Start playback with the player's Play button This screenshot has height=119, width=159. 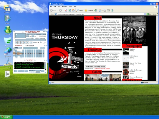19,43
